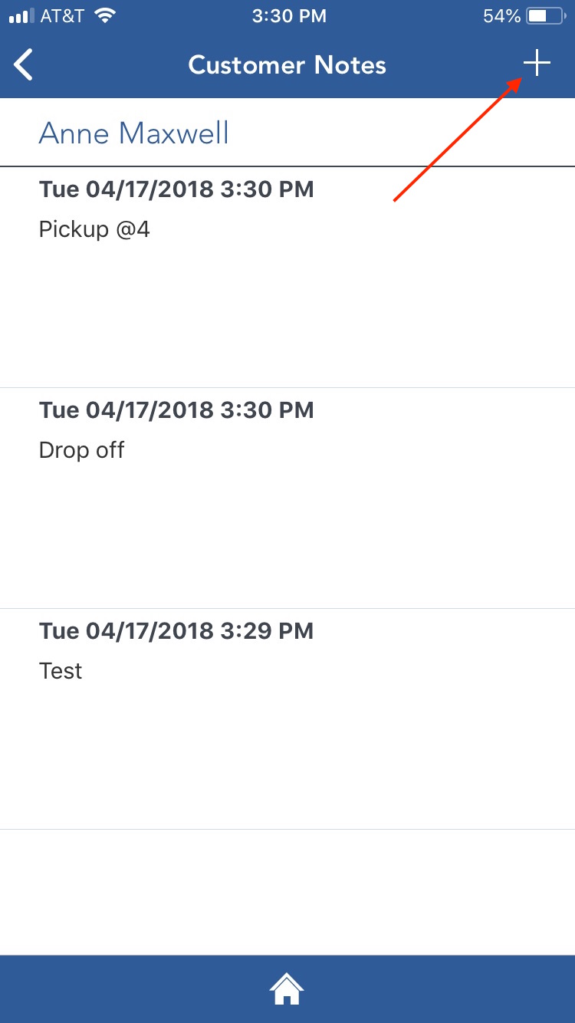Select the timestamp above the Drop off note
The width and height of the screenshot is (575, 1023).
(176, 410)
